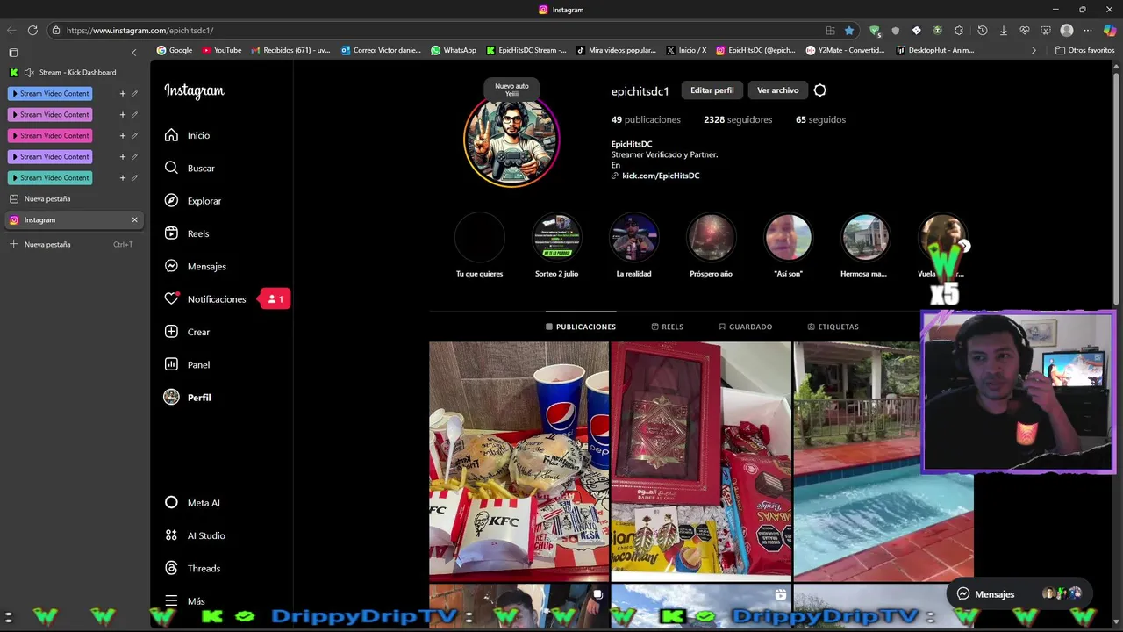Screen dimensions: 1123x632
Task: Open browser history clock icon
Action: point(982,30)
